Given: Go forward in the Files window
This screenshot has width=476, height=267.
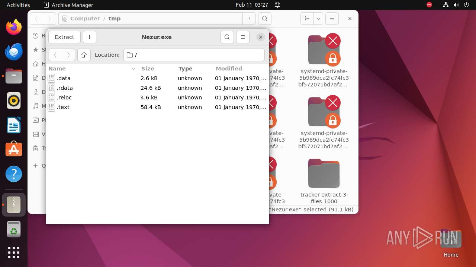Looking at the screenshot, I should 49,19.
